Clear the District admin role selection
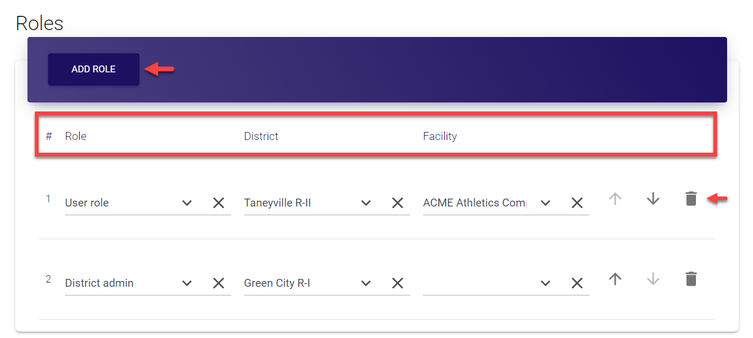 [x=219, y=283]
